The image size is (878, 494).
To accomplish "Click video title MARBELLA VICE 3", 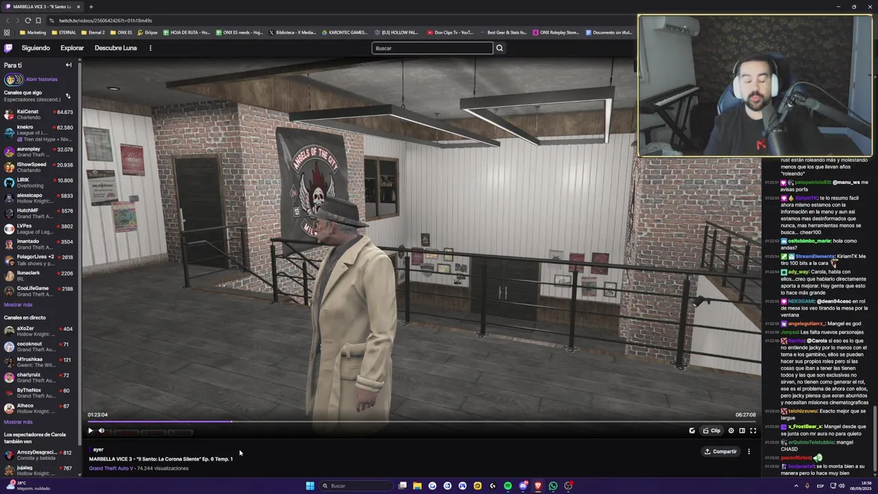I will click(161, 459).
